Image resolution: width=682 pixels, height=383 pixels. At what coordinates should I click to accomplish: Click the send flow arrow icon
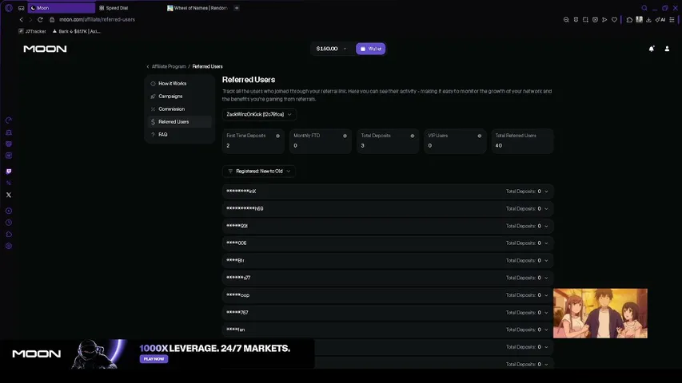tap(604, 19)
